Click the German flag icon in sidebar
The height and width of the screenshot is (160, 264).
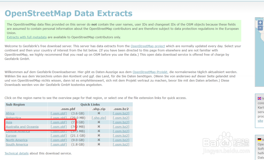tap(260, 140)
